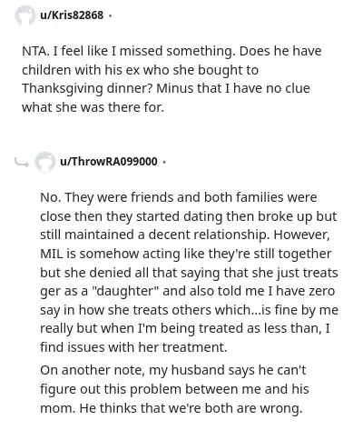Open the u/Kris82868 profile link
Image resolution: width=363 pixels, height=440 pixels.
pyautogui.click(x=72, y=15)
